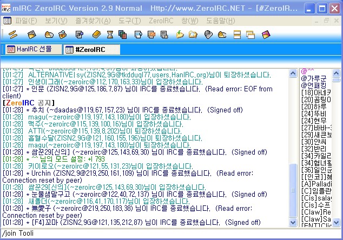Open Log files folder toolbar icon
This screenshot has width=343, height=240.
click(193, 35)
